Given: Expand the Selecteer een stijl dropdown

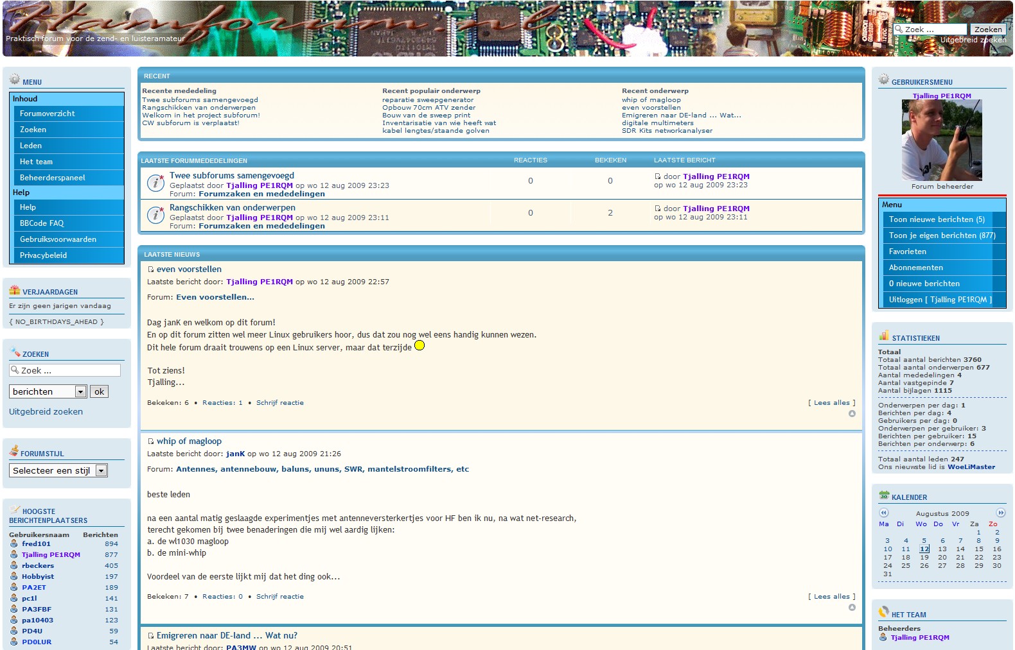Looking at the screenshot, I should [101, 471].
